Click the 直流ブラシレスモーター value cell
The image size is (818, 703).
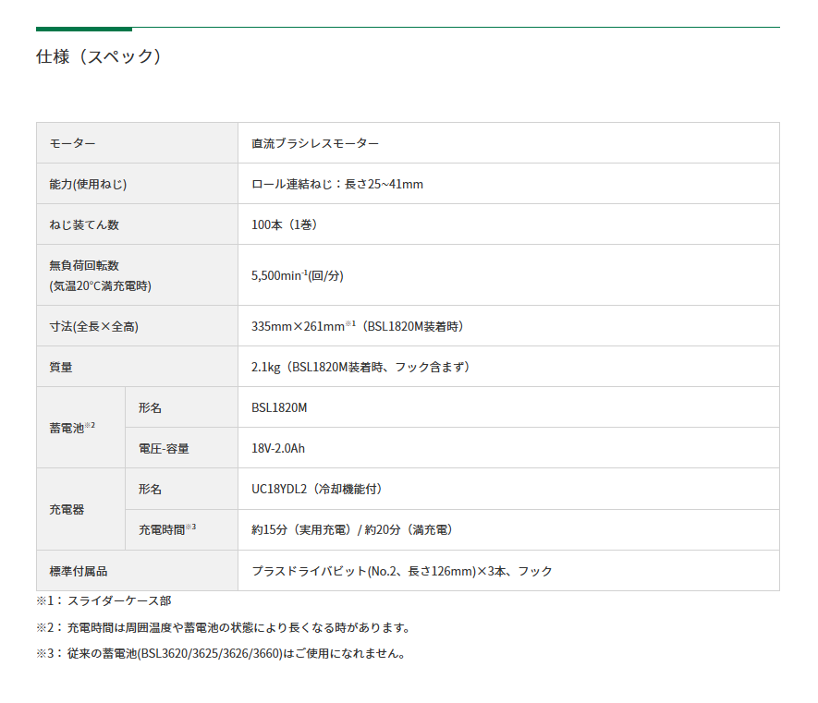click(314, 143)
